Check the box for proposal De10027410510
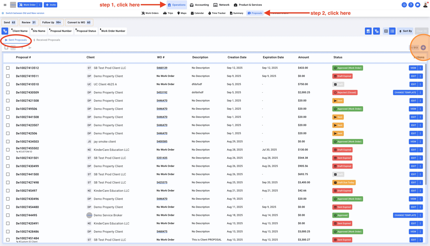This screenshot has height=246, width=430. click(x=8, y=84)
